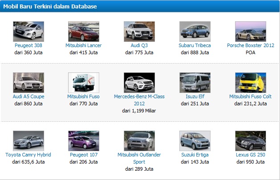Select the price text 'dari 775 Juta'
This screenshot has height=180, width=280.
pyautogui.click(x=139, y=52)
